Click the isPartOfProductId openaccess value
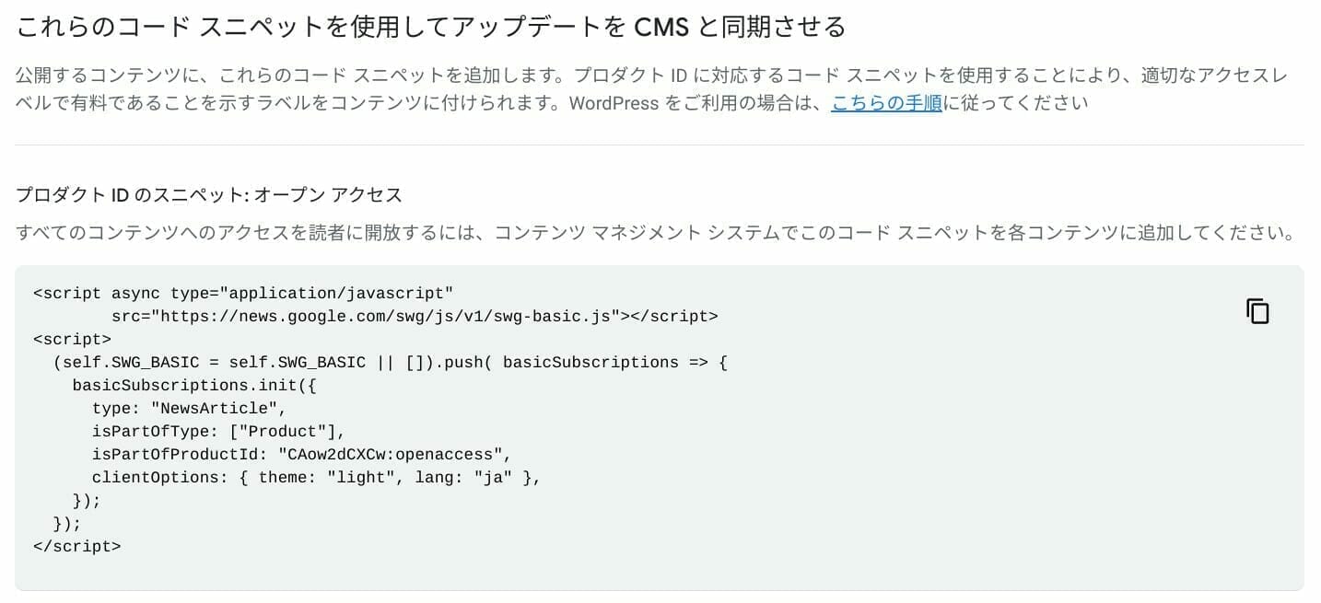 [394, 455]
